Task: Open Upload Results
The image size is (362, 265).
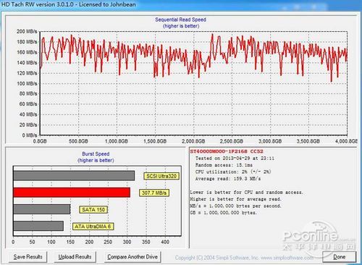Action: [x=75, y=257]
